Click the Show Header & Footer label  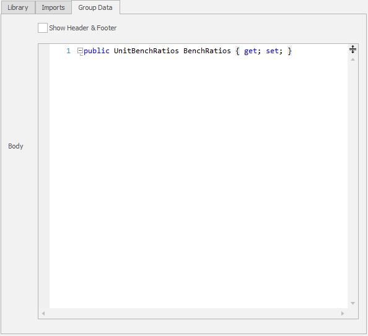(82, 28)
